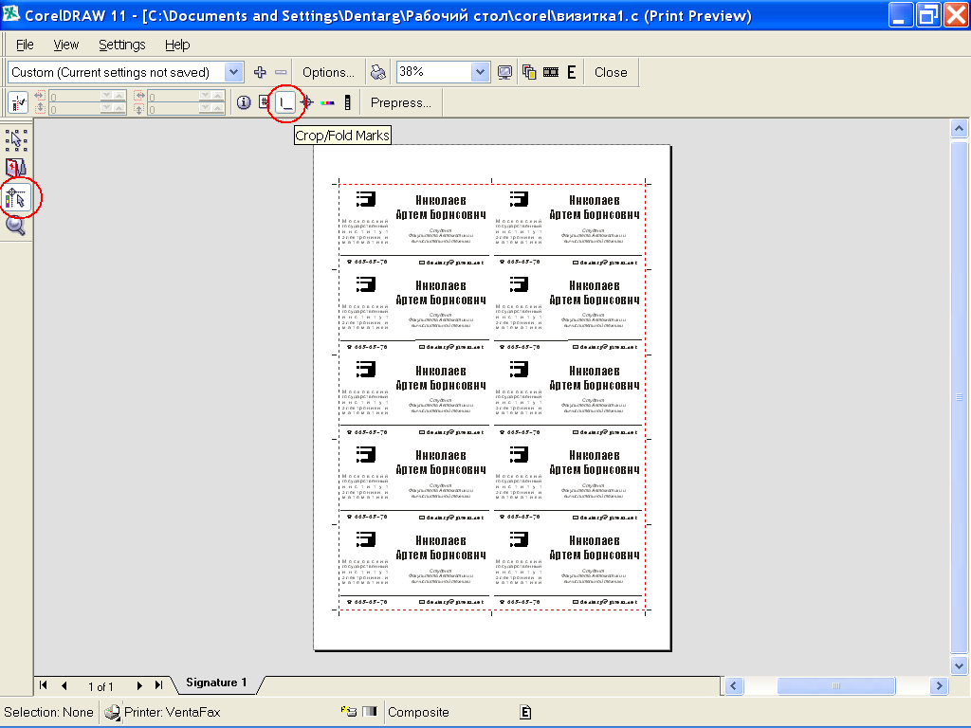
Task: Click inside the 38% zoom field
Action: [434, 72]
